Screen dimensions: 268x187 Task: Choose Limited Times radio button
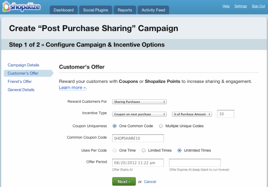coord(144,150)
